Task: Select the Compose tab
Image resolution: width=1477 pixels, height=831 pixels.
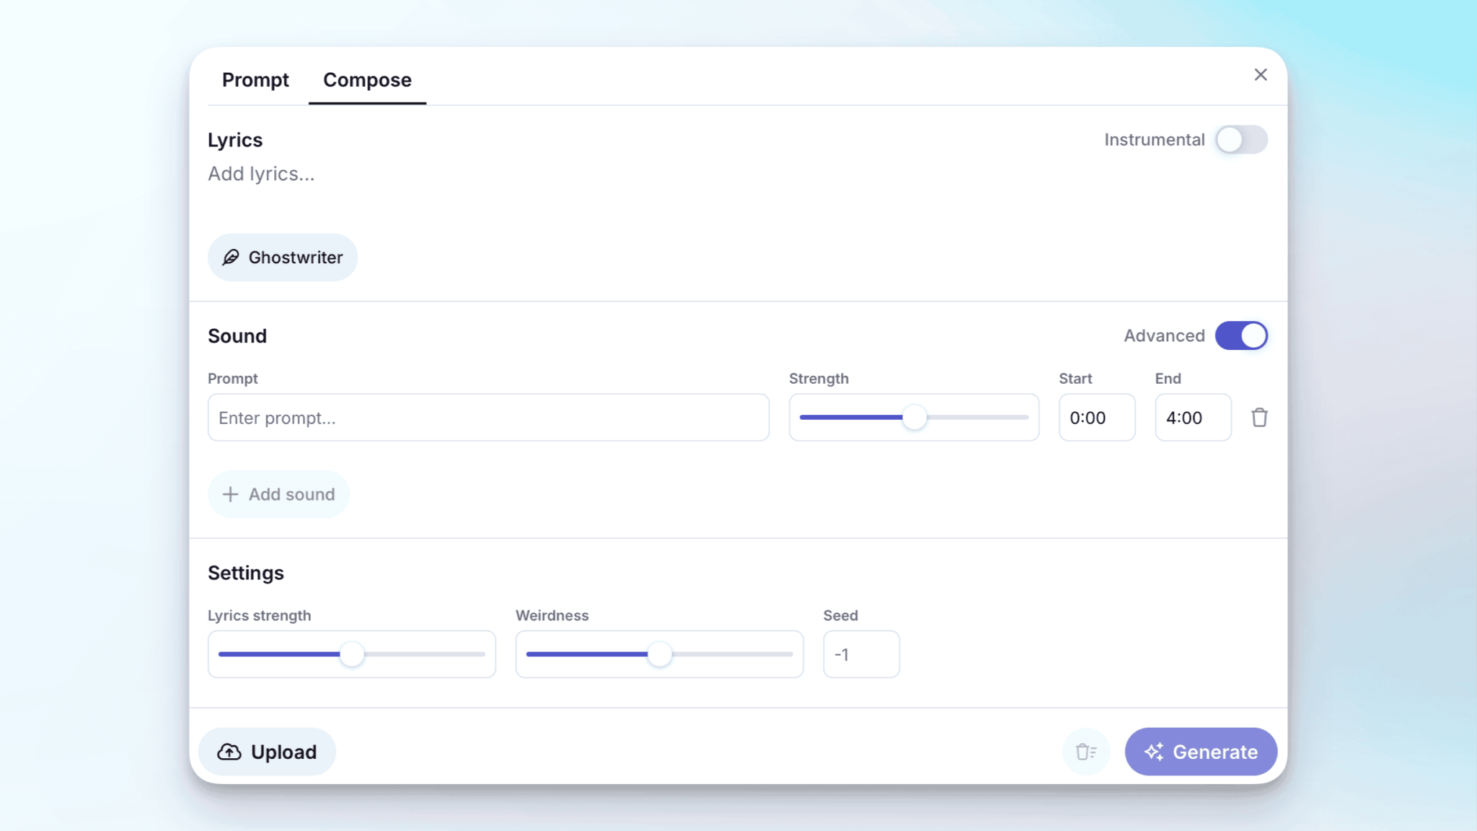Action: tap(367, 80)
